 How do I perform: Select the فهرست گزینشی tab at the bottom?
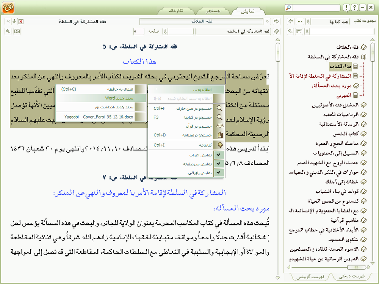pyautogui.click(x=310, y=277)
